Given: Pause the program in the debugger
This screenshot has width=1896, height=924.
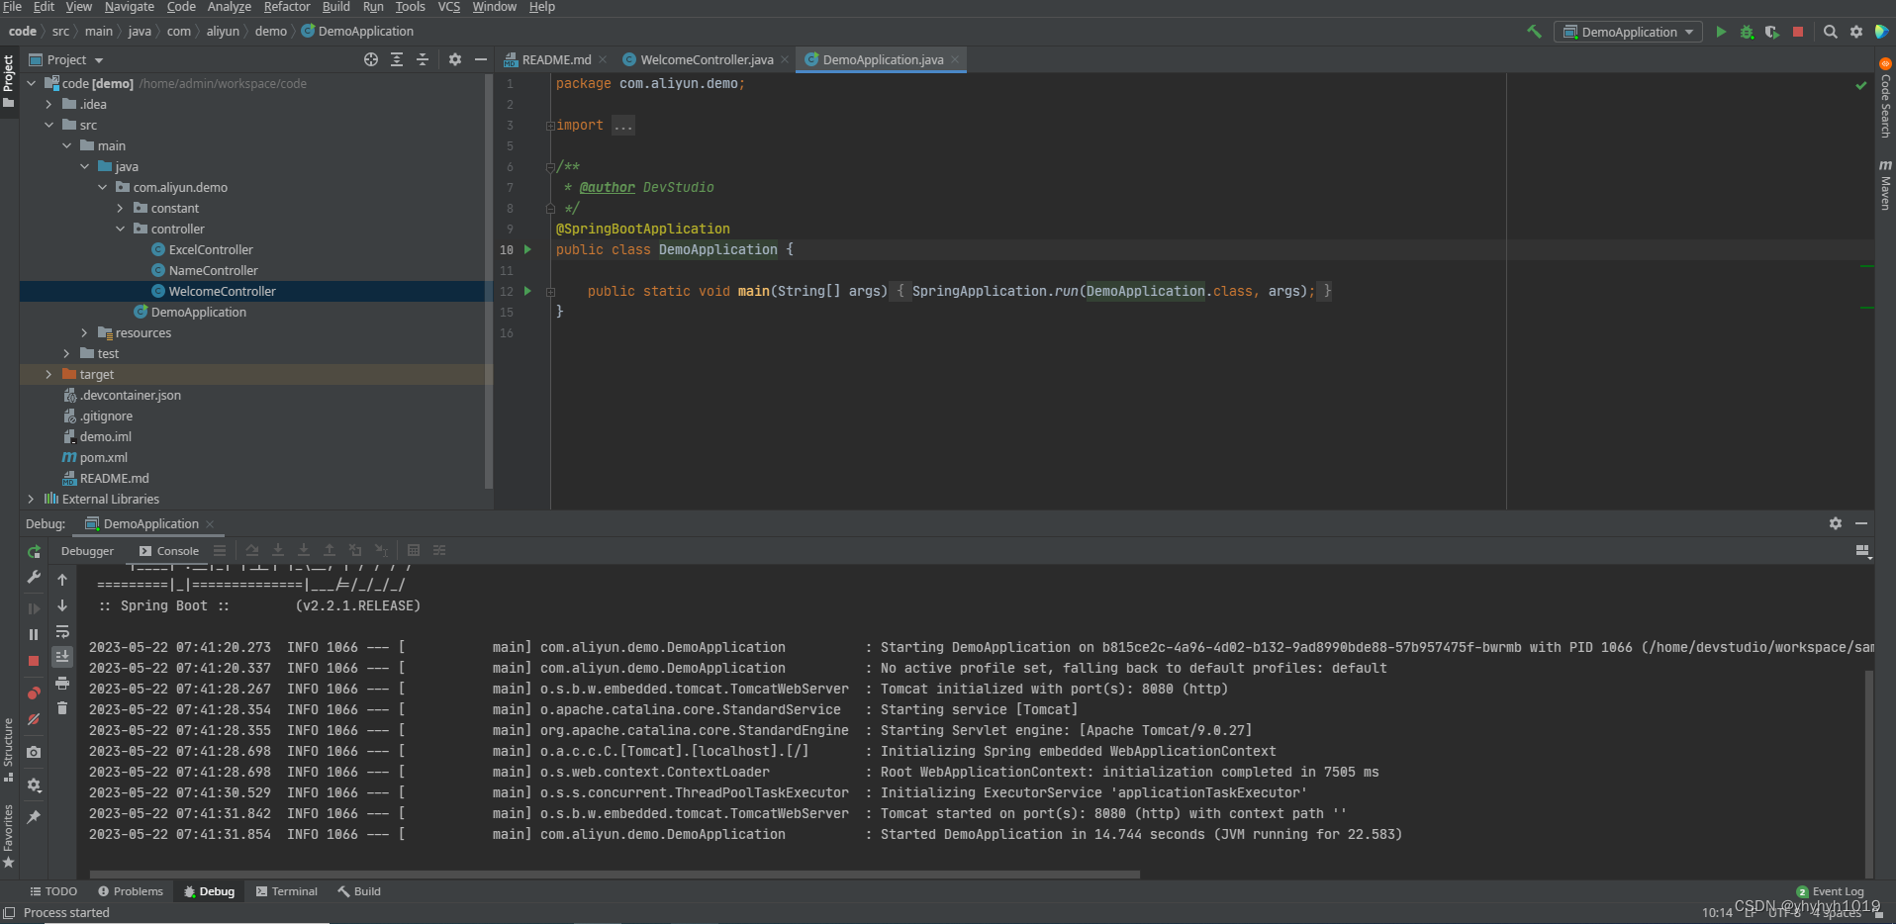Looking at the screenshot, I should click(x=35, y=633).
